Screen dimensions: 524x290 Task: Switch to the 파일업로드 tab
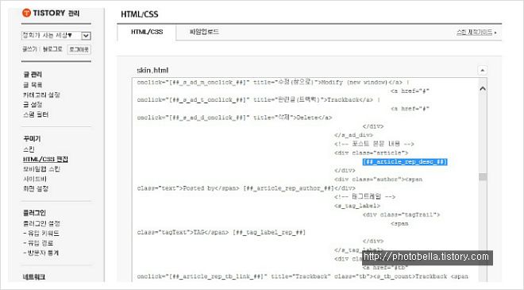[x=204, y=32]
